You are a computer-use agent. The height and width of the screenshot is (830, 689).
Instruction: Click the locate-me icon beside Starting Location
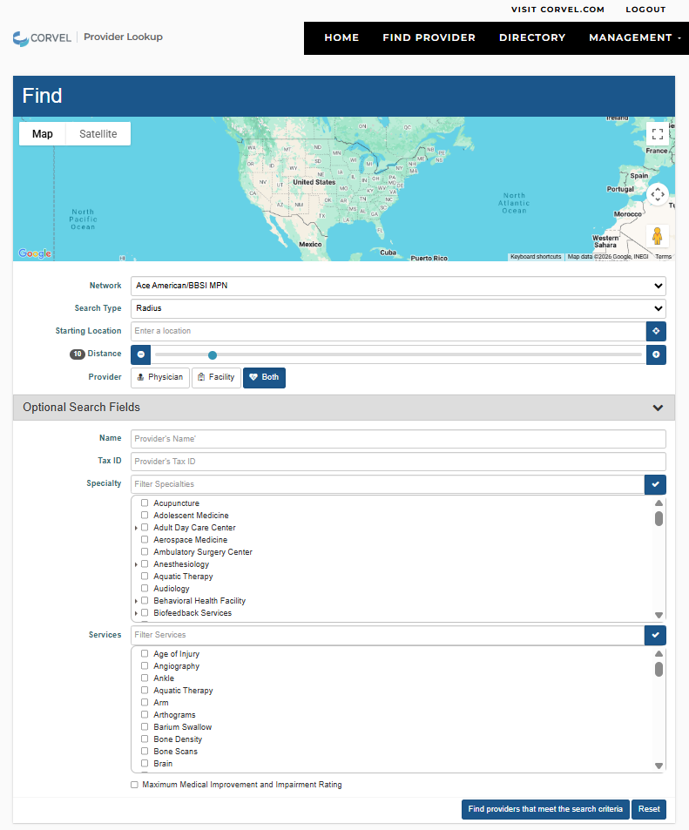(x=656, y=331)
